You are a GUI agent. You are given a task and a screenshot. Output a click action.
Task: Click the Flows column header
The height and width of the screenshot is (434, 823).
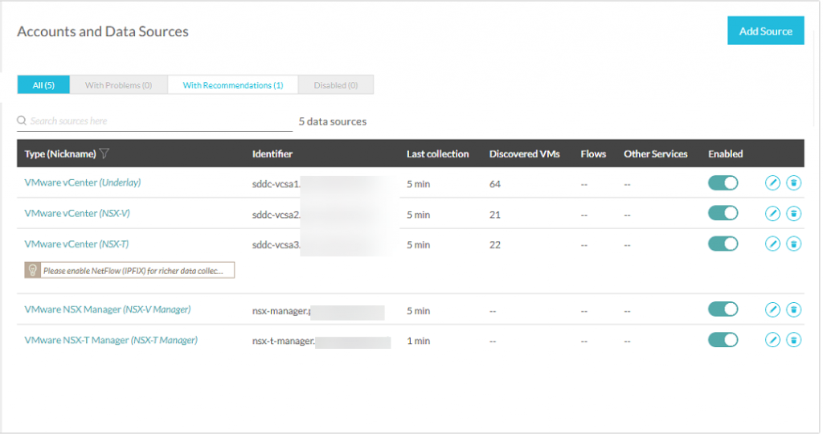tap(593, 154)
